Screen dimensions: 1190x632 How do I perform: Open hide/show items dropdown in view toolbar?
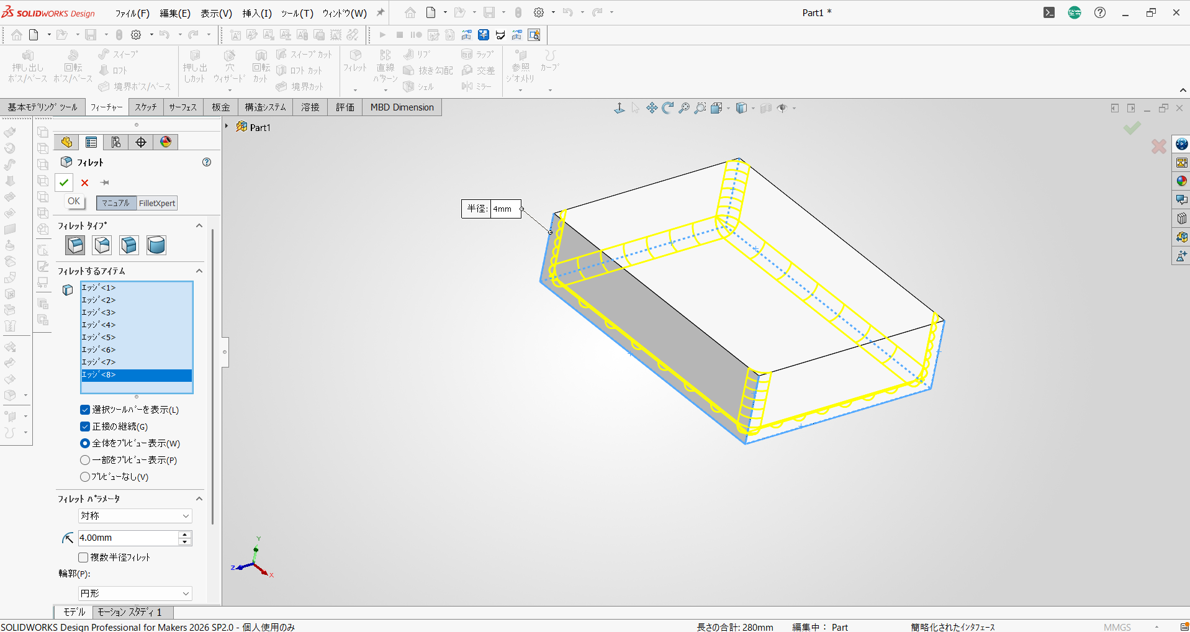[794, 109]
